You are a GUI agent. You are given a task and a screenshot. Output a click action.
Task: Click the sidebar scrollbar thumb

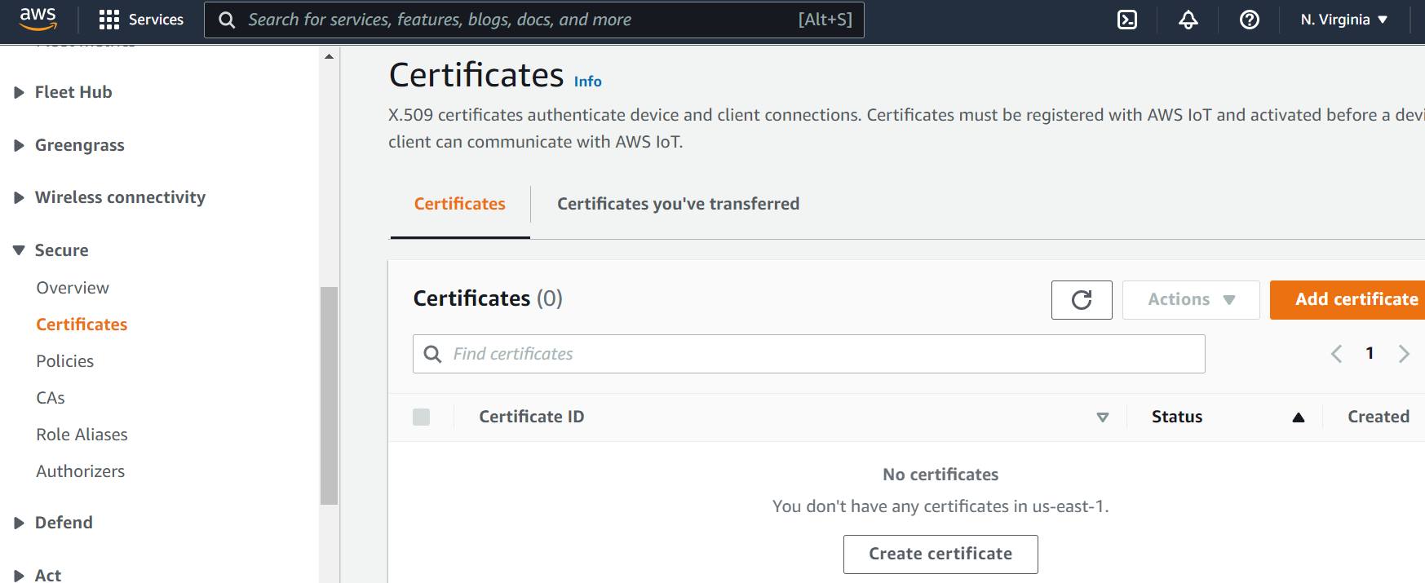(x=329, y=396)
